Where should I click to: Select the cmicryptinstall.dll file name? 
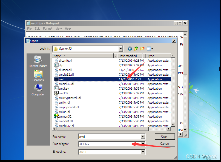(x=70, y=98)
